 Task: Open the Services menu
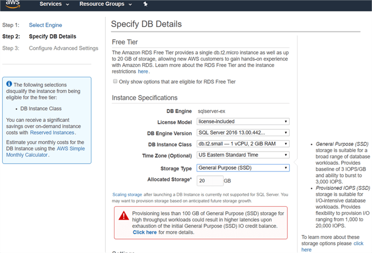[54, 4]
